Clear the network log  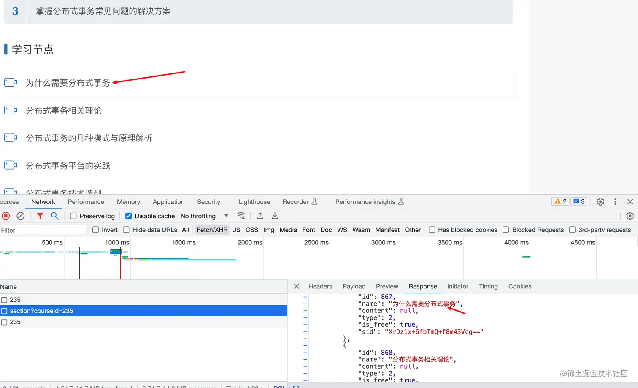pyautogui.click(x=20, y=216)
